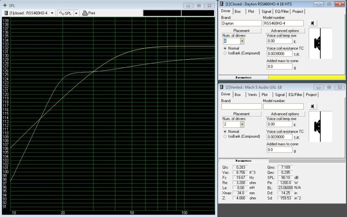Click the Vas value 8.756
This screenshot has height=217, width=347.
pyautogui.click(x=241, y=172)
